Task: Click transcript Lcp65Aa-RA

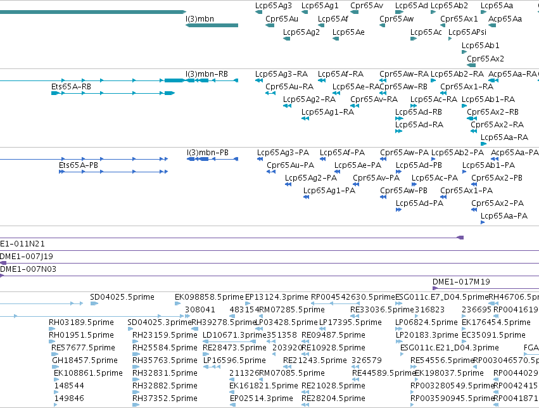Action: pos(504,137)
